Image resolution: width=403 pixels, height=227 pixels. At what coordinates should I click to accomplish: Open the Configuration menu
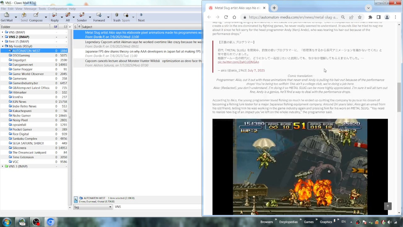coord(58,9)
